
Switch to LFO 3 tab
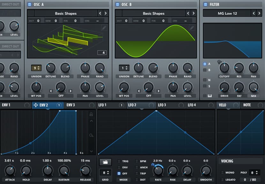(171, 105)
